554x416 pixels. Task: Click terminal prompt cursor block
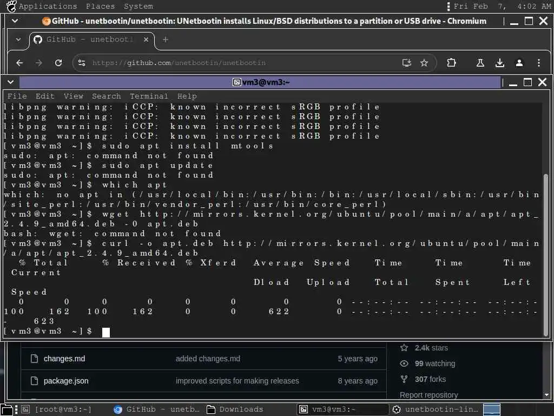(105, 332)
